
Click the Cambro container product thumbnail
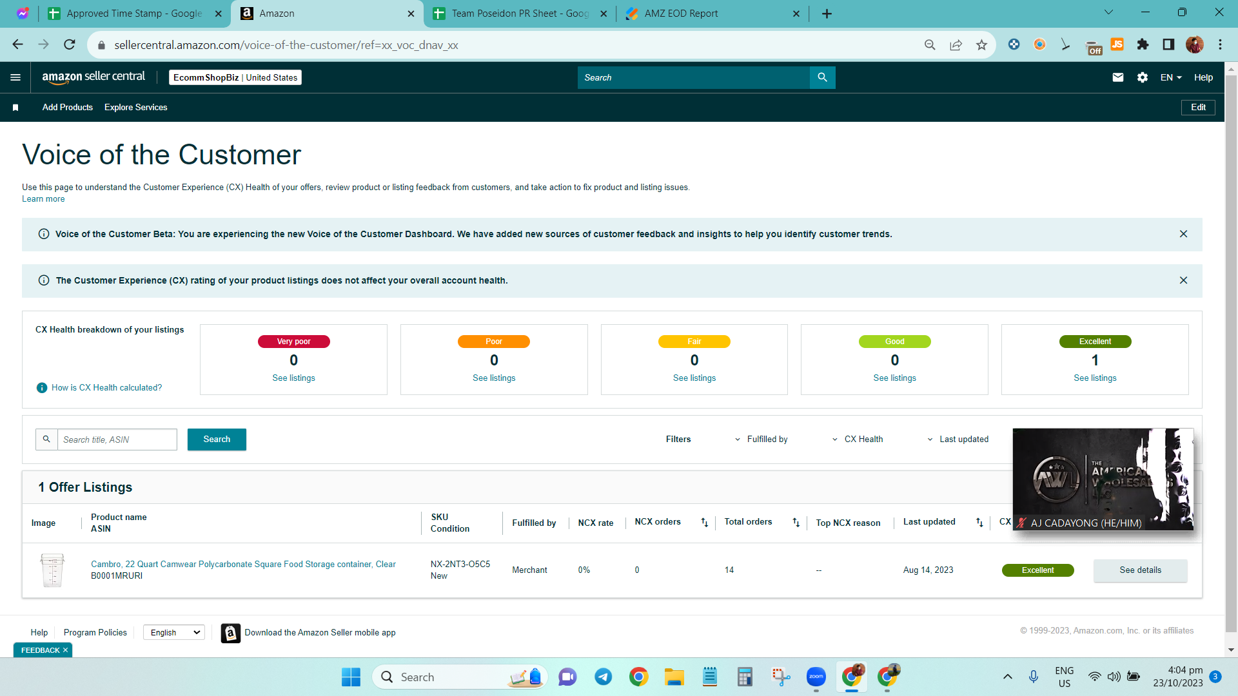[52, 570]
